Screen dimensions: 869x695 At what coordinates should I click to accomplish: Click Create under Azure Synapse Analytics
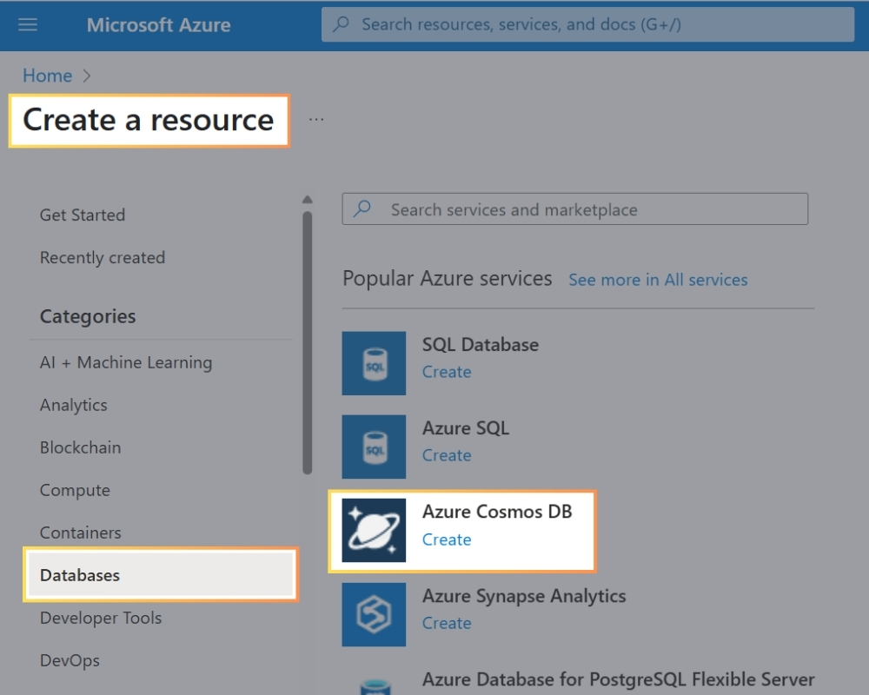[x=447, y=624]
